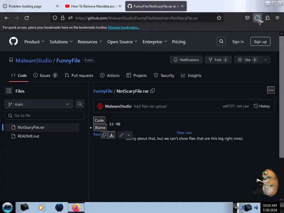This screenshot has height=213, width=284.
Task: Open the MalwareStudio owner link
Action: click(34, 60)
